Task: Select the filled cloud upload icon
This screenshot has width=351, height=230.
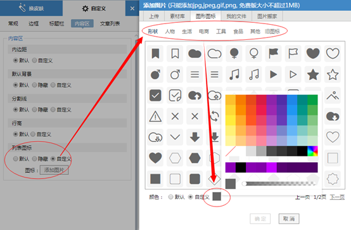Action: 195,96
